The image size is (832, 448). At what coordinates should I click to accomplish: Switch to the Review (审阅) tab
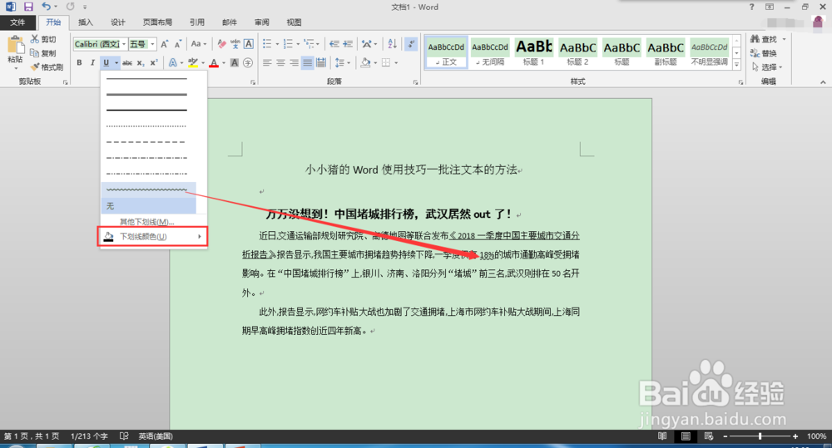261,22
